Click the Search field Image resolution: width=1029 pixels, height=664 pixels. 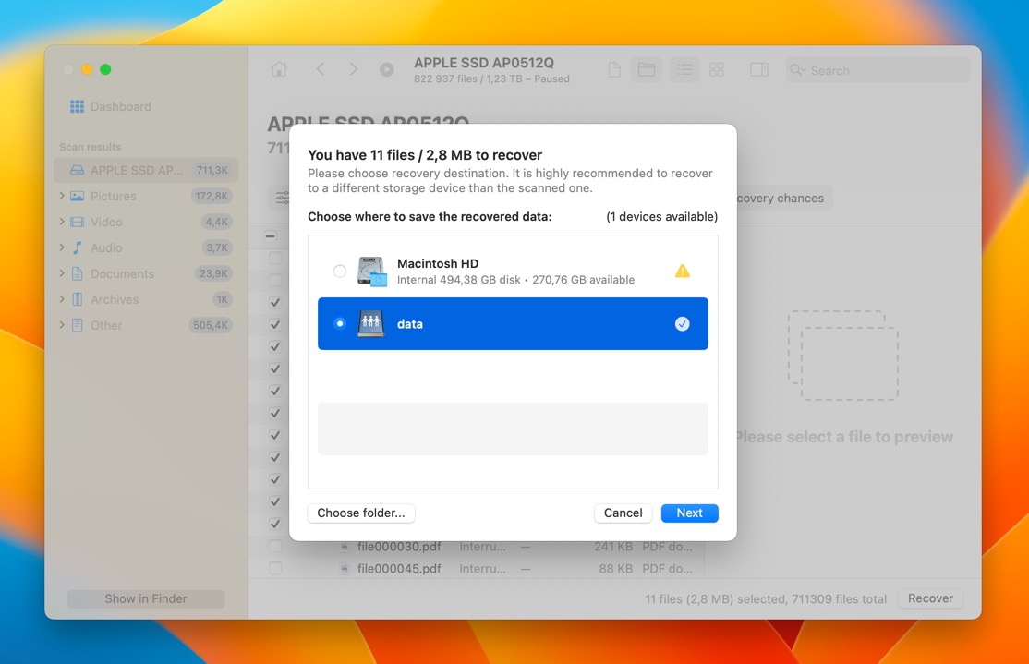click(x=878, y=70)
